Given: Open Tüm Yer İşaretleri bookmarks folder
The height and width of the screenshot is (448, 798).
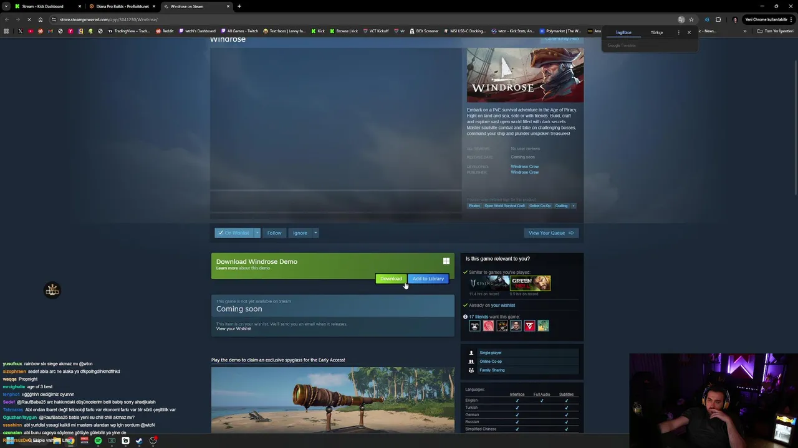Looking at the screenshot, I should point(775,31).
